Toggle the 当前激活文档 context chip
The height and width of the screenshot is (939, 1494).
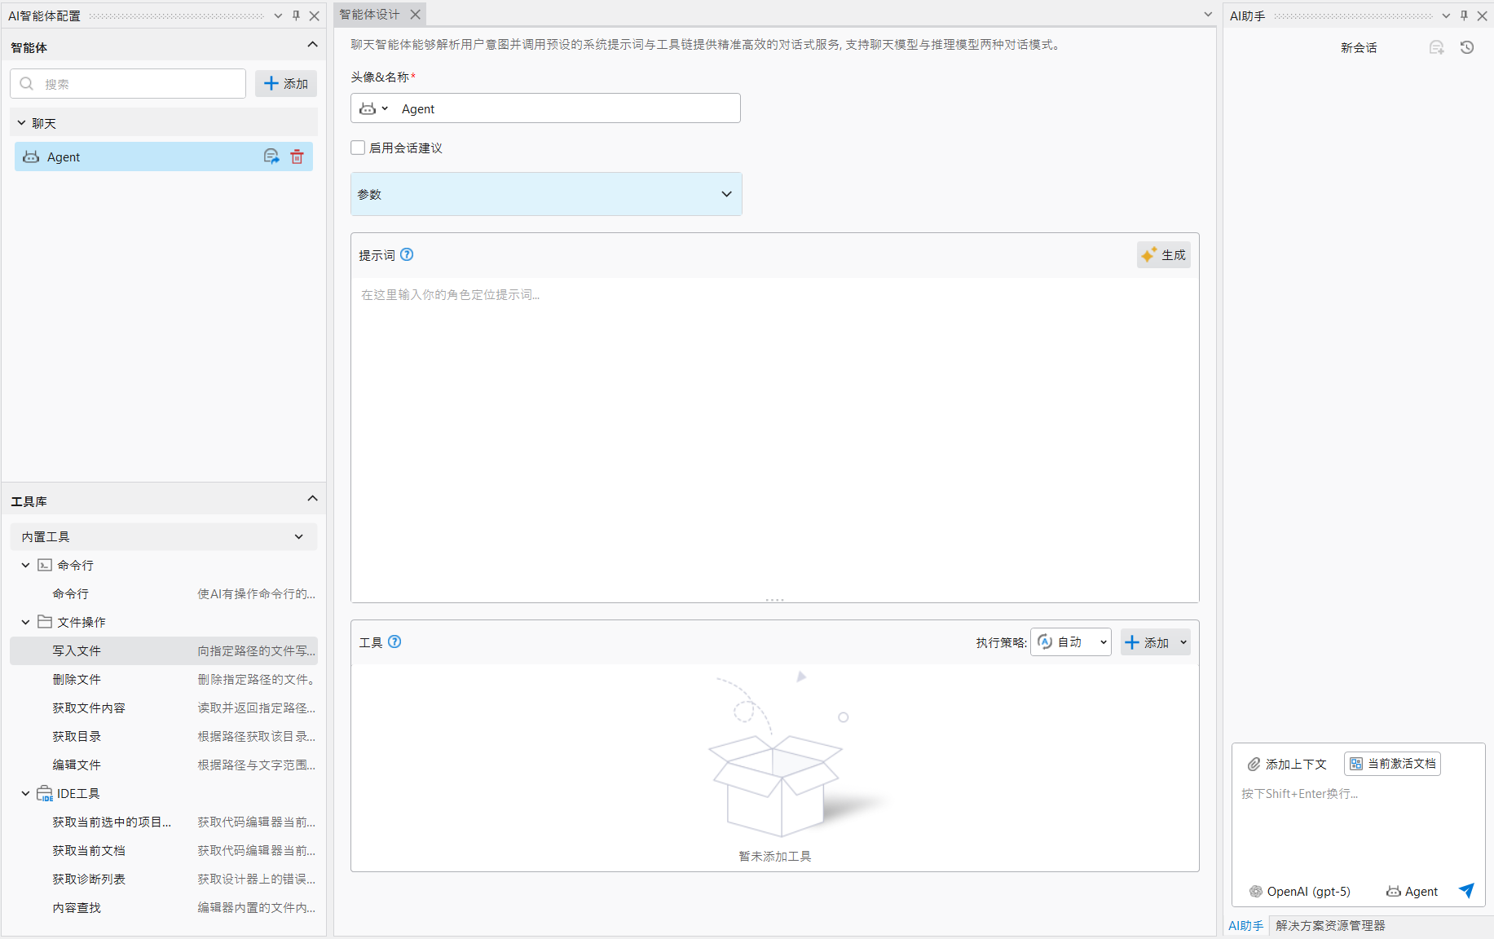[x=1392, y=764]
